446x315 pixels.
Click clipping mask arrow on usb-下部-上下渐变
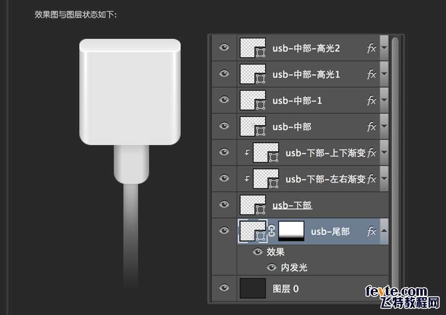[247, 153]
